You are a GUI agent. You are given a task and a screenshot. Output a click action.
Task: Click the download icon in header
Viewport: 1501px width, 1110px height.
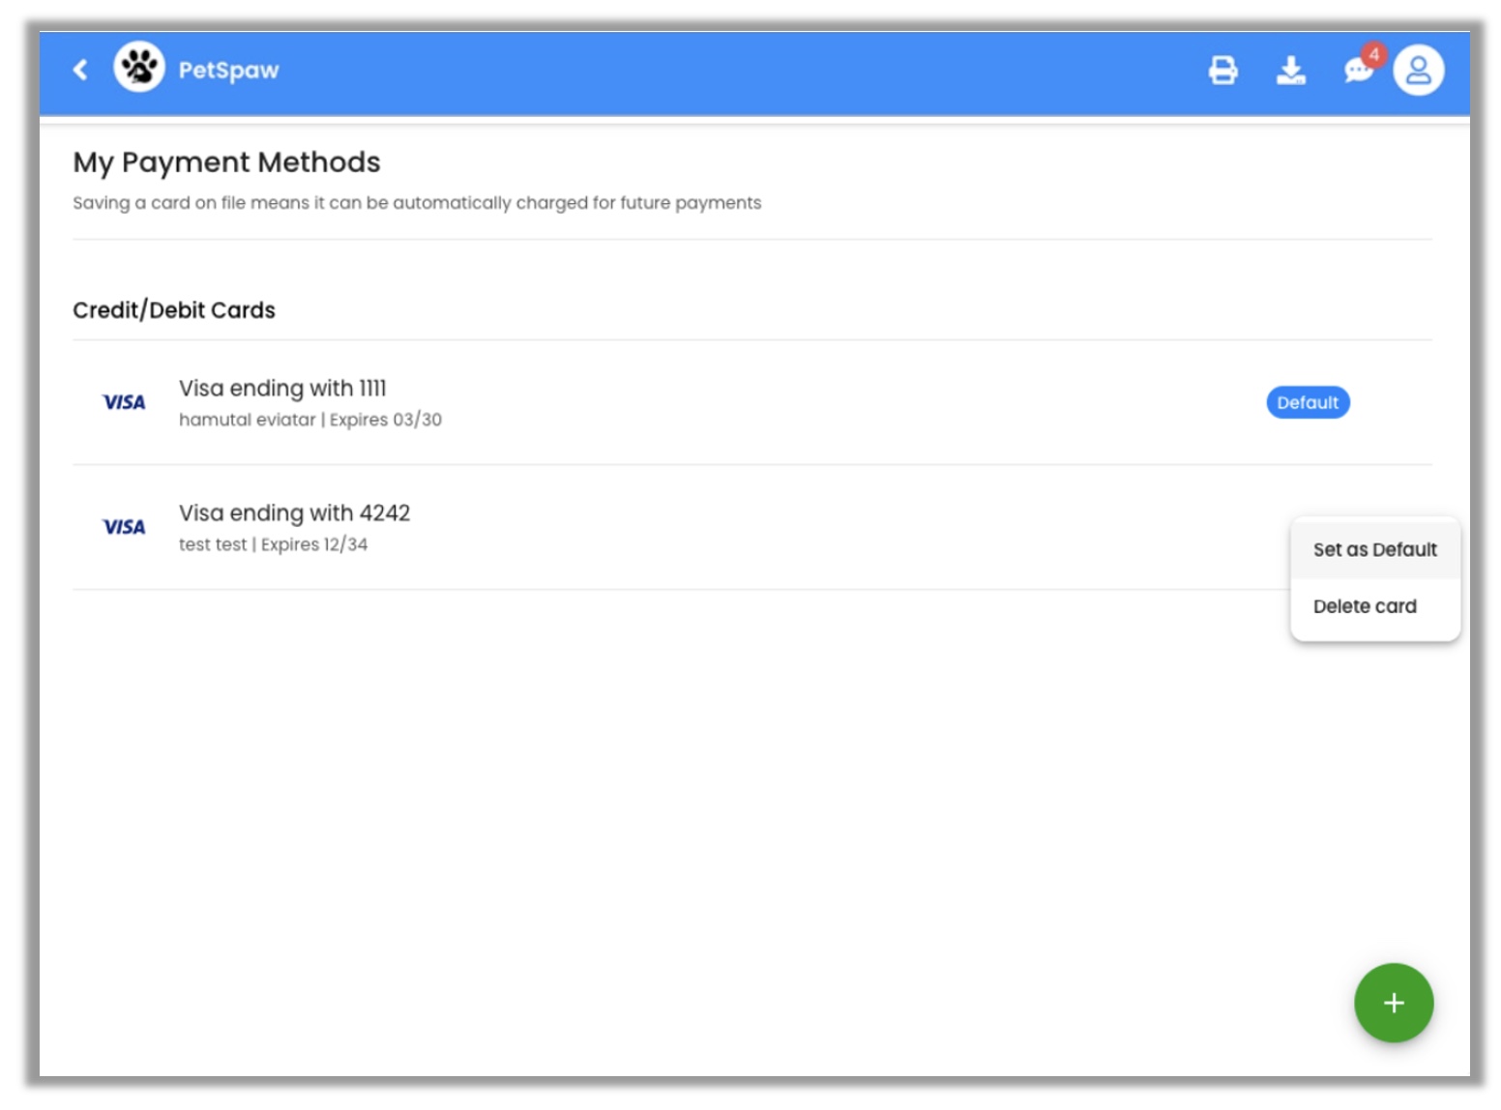tap(1290, 70)
